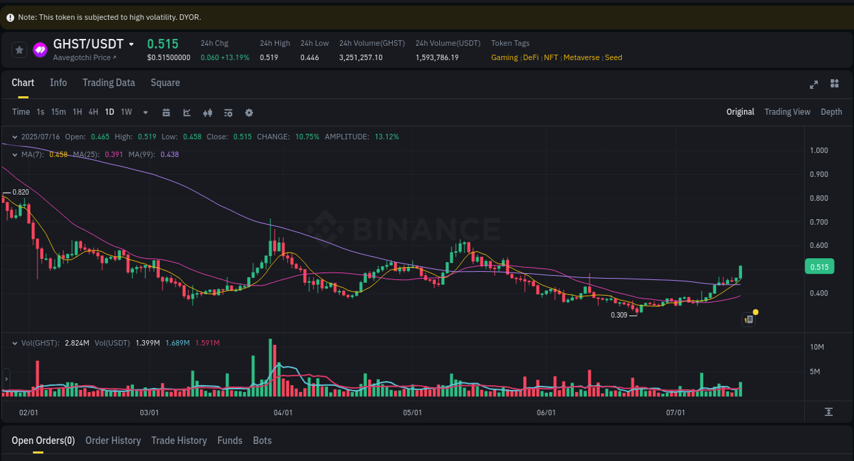Open the line chart drawing tool icon
The width and height of the screenshot is (854, 461).
pos(187,112)
